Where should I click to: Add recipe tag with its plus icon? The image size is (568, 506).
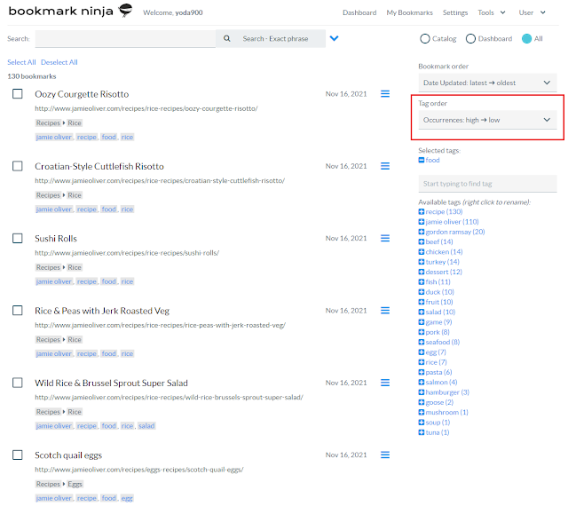point(422,211)
